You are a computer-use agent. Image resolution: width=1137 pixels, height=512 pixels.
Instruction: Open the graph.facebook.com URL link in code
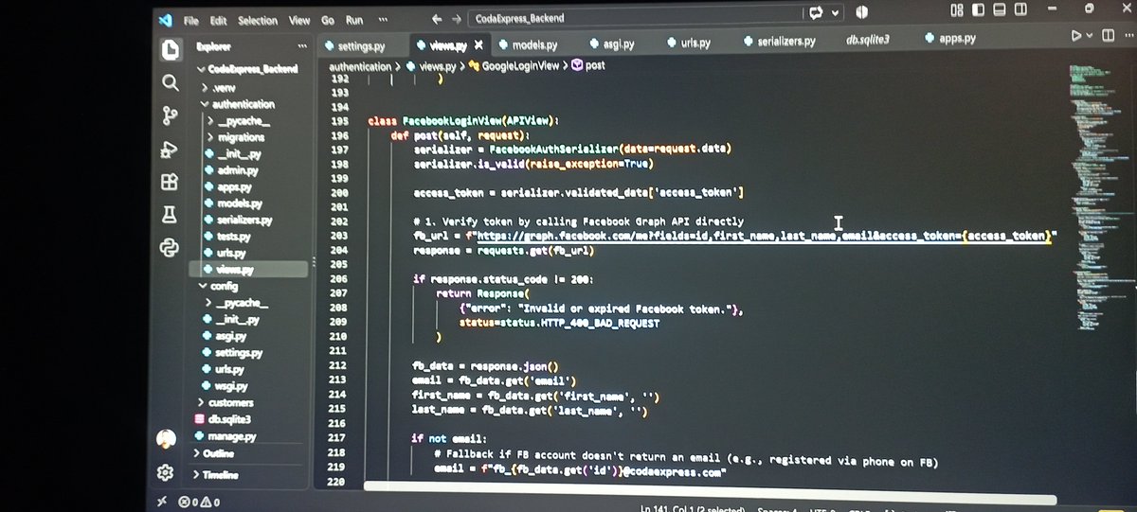pos(763,236)
